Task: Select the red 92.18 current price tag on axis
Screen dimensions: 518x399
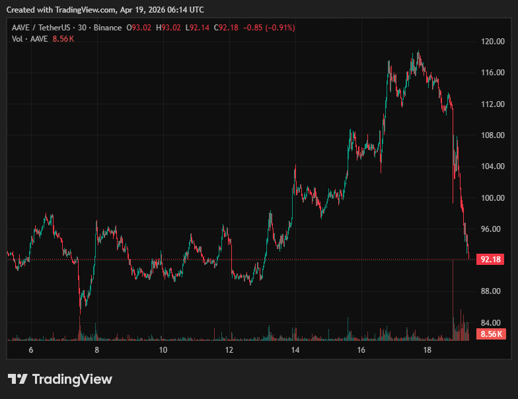Action: [x=490, y=260]
